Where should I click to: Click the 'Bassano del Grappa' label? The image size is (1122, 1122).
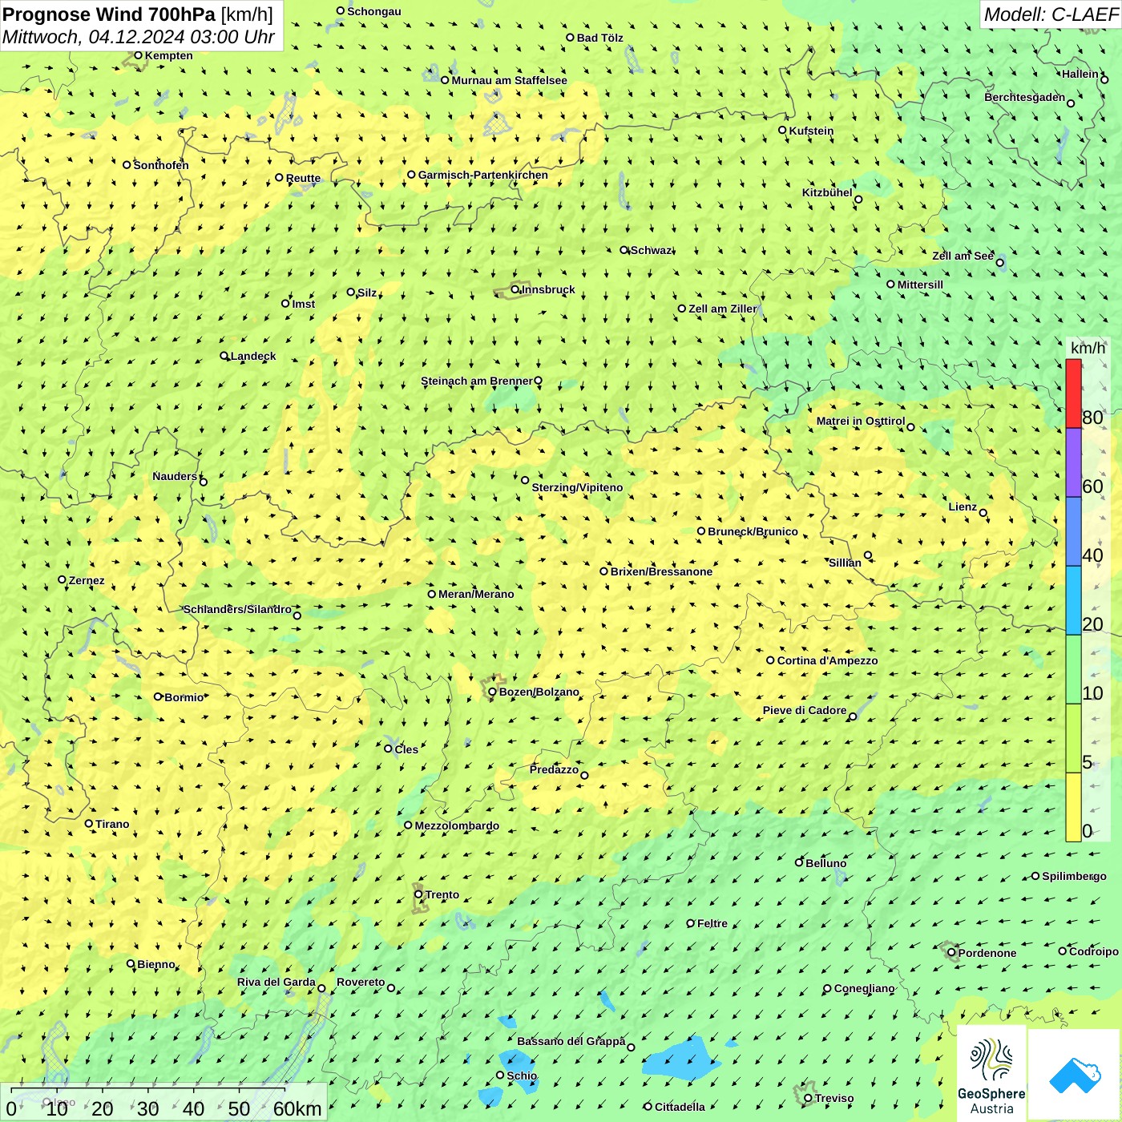(x=571, y=1041)
